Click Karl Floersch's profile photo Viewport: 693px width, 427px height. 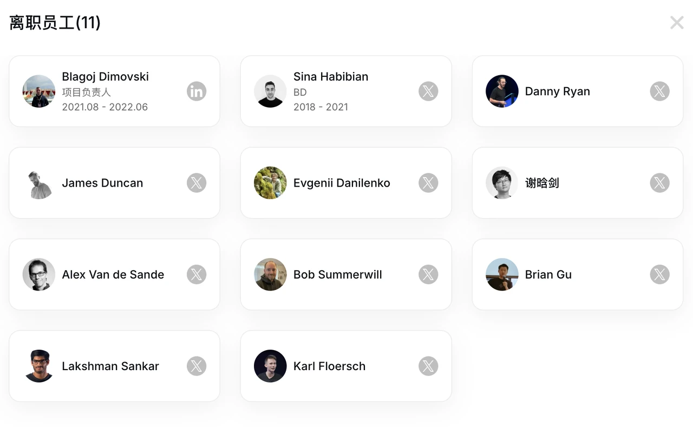click(x=270, y=366)
